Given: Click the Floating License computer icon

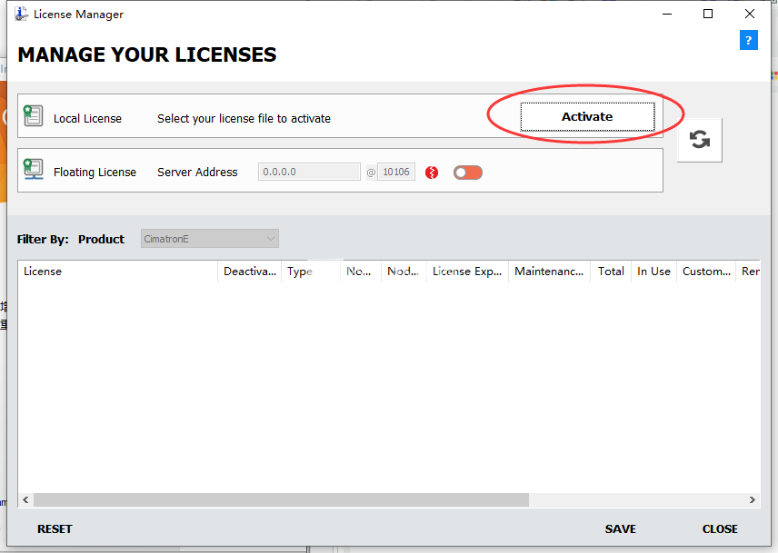Looking at the screenshot, I should pos(34,170).
